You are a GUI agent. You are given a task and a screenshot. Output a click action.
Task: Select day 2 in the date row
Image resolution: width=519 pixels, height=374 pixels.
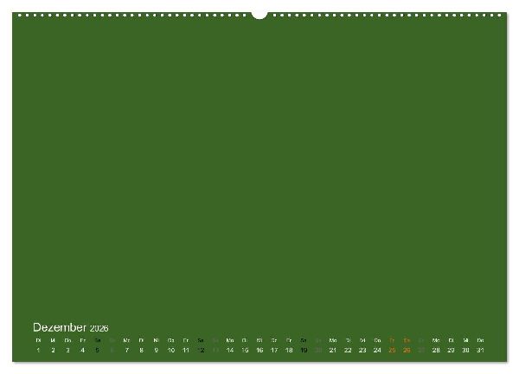pos(53,350)
